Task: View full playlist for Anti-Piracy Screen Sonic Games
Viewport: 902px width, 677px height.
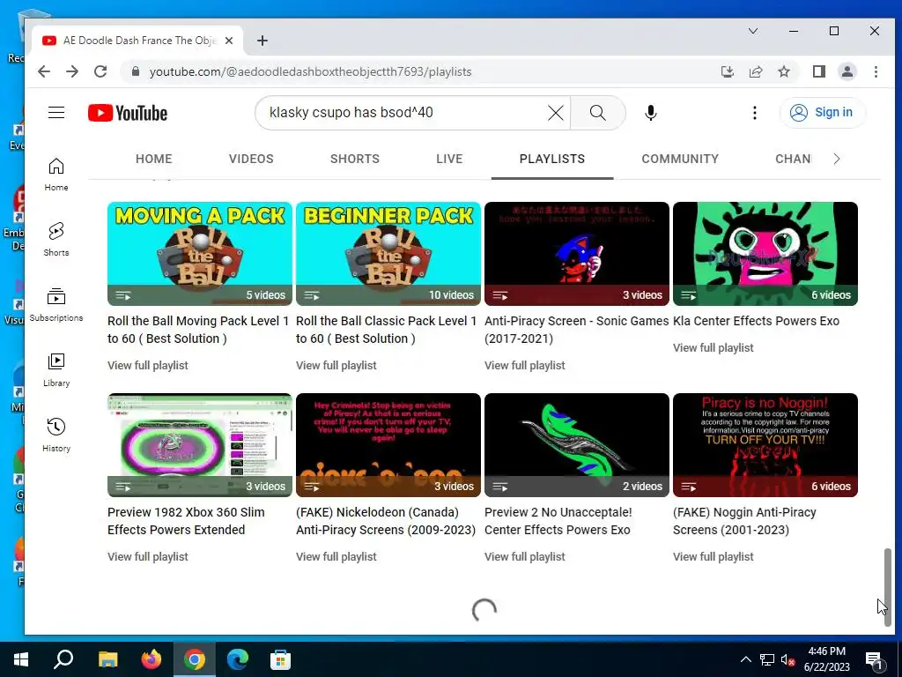Action: tap(525, 366)
